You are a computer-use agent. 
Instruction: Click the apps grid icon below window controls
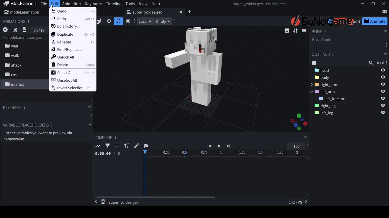pyautogui.click(x=384, y=12)
